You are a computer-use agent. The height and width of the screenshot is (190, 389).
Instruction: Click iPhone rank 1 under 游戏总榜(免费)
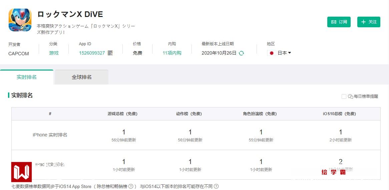pyautogui.click(x=124, y=132)
